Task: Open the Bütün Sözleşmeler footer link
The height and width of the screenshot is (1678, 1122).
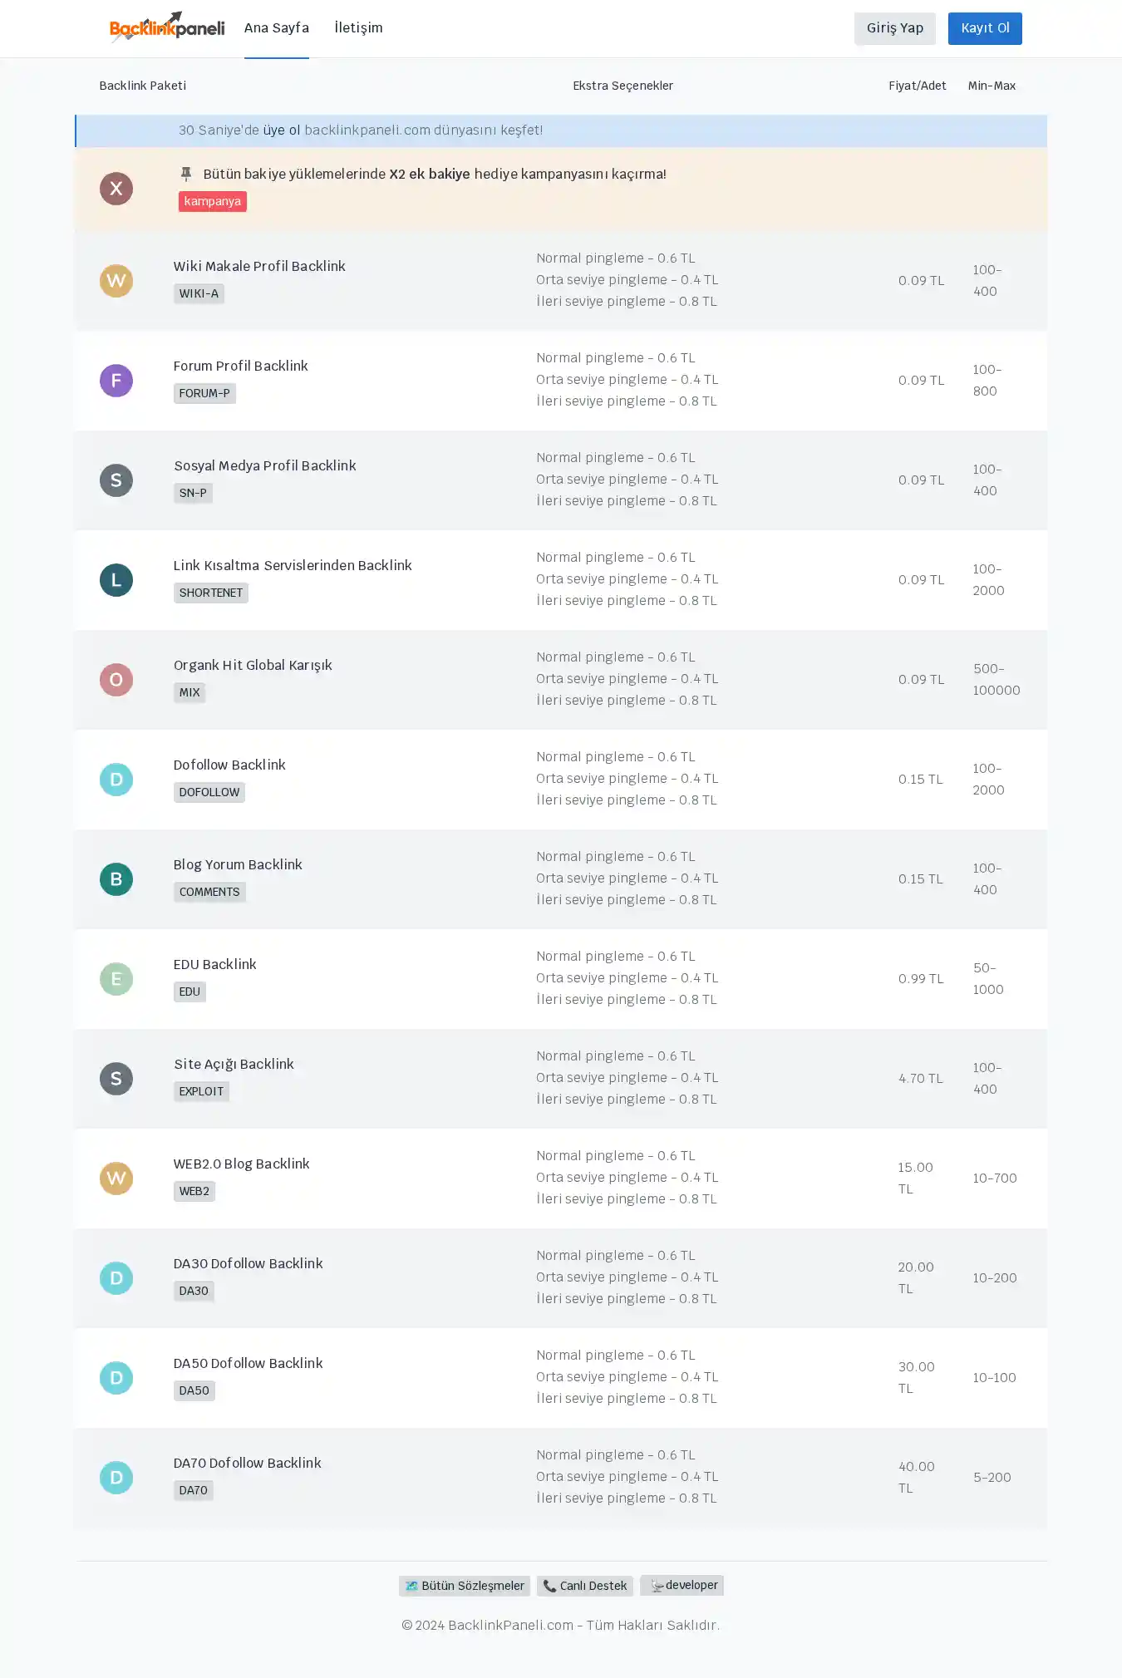Action: coord(465,1586)
